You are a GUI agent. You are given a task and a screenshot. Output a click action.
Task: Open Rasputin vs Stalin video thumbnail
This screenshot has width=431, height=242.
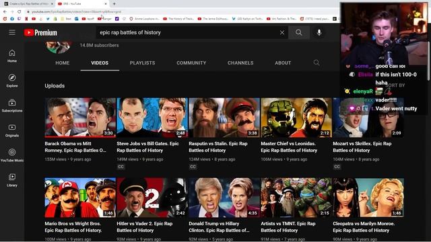224,118
